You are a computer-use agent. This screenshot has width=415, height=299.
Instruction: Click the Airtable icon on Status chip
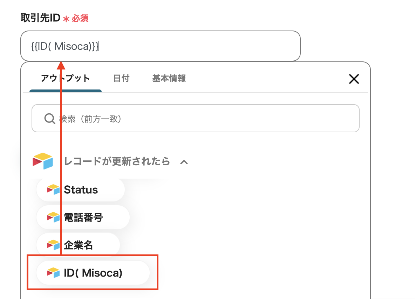pyautogui.click(x=53, y=190)
